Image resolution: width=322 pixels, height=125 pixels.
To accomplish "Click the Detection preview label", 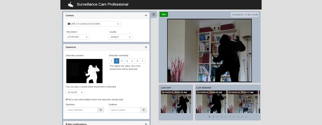I will tap(75, 56).
